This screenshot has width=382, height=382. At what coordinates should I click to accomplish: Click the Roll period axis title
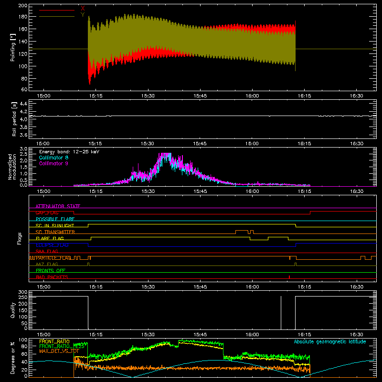pos(14,119)
